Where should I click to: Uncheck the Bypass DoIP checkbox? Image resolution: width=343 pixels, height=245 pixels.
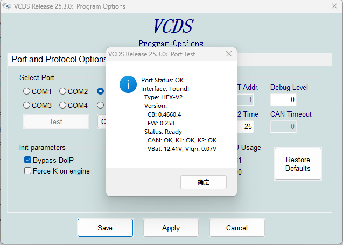coord(28,160)
